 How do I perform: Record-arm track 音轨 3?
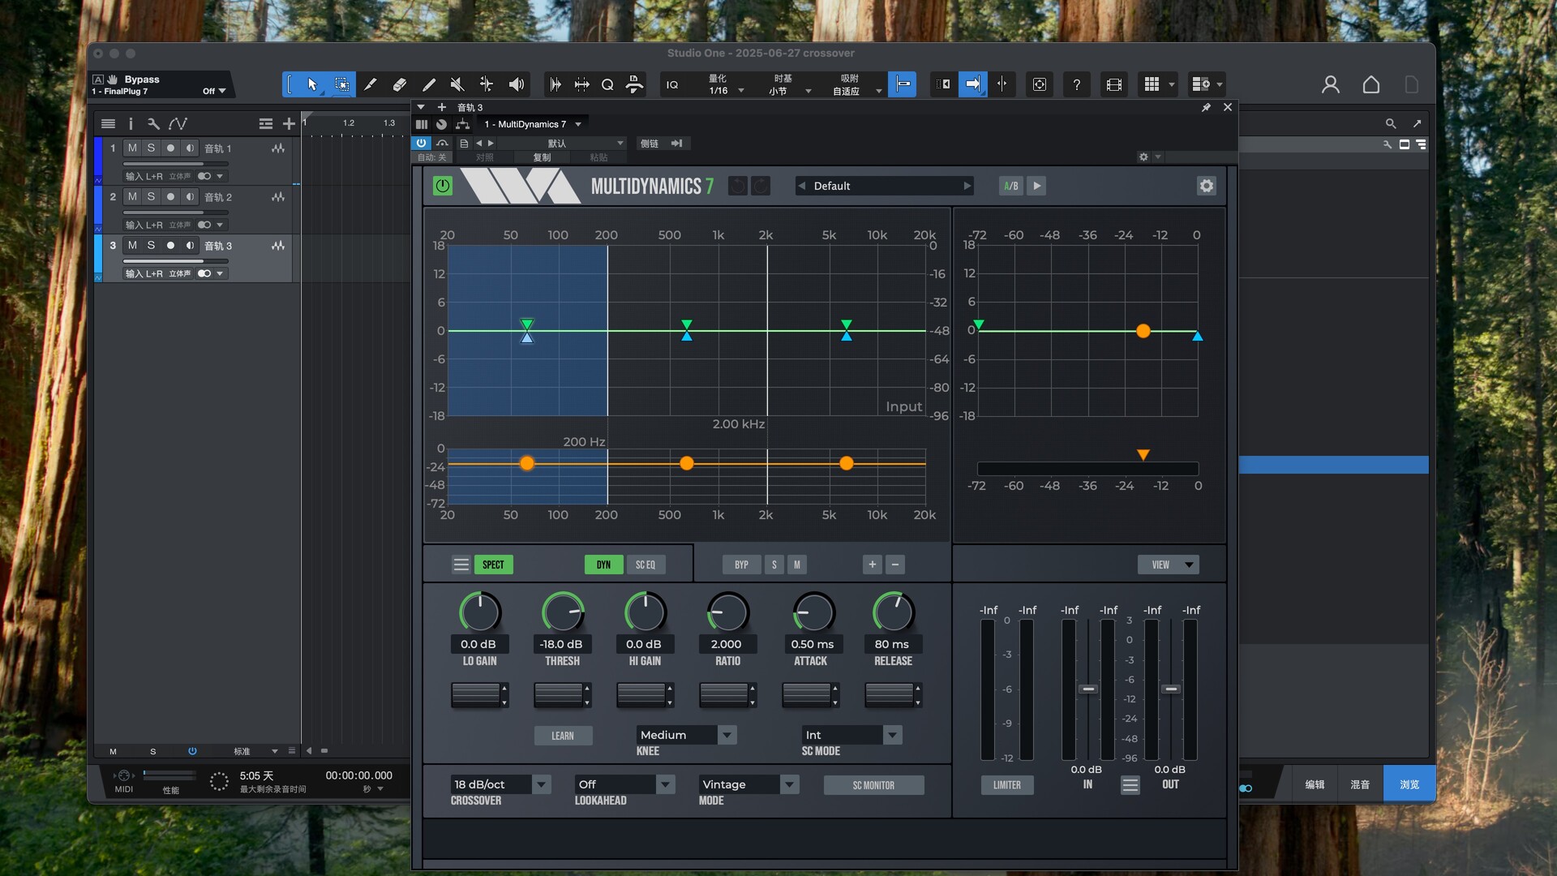click(170, 246)
